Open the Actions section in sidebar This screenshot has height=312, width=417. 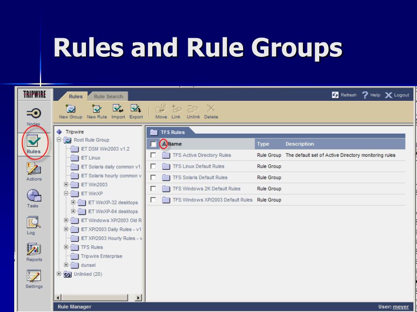tap(34, 172)
